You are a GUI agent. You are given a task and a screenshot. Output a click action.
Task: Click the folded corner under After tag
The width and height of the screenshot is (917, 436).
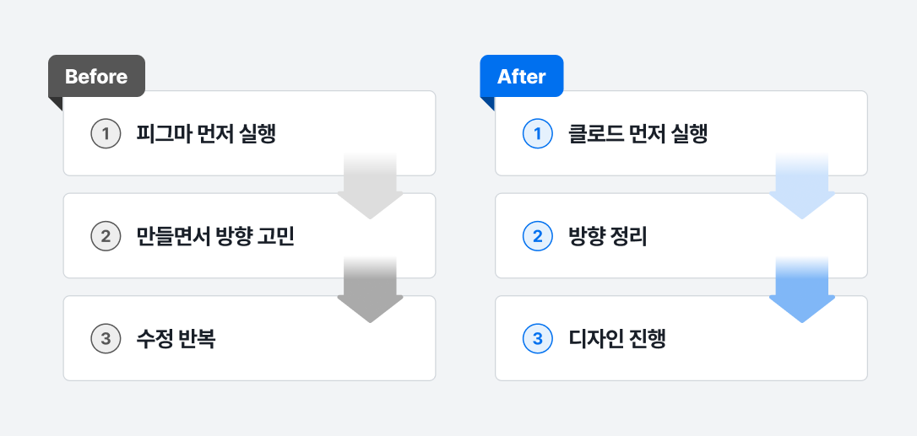pyautogui.click(x=486, y=102)
